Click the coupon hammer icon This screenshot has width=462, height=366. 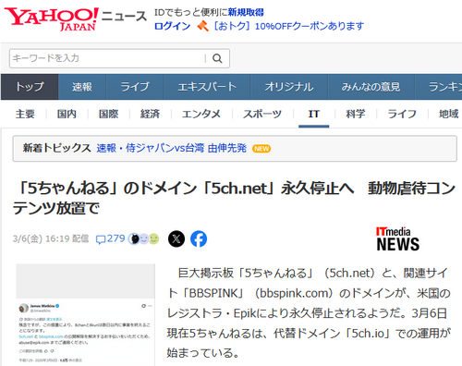tap(202, 26)
